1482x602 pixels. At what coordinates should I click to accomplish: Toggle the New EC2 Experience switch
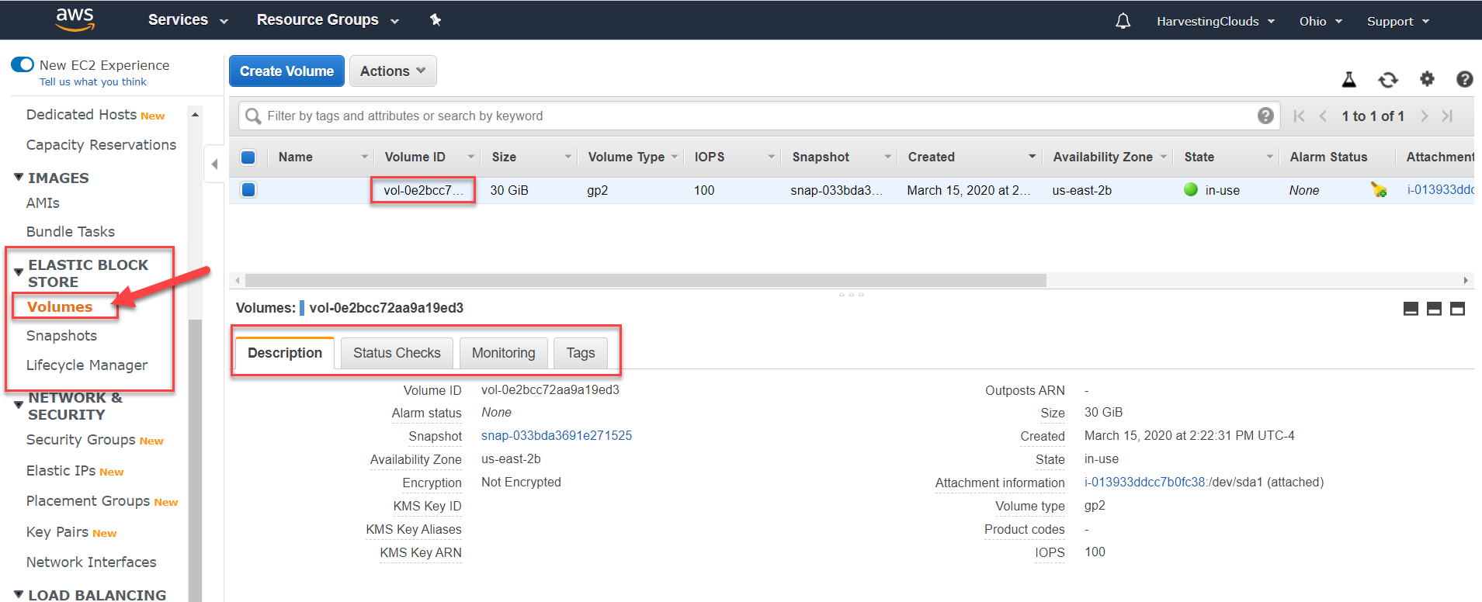pos(23,64)
